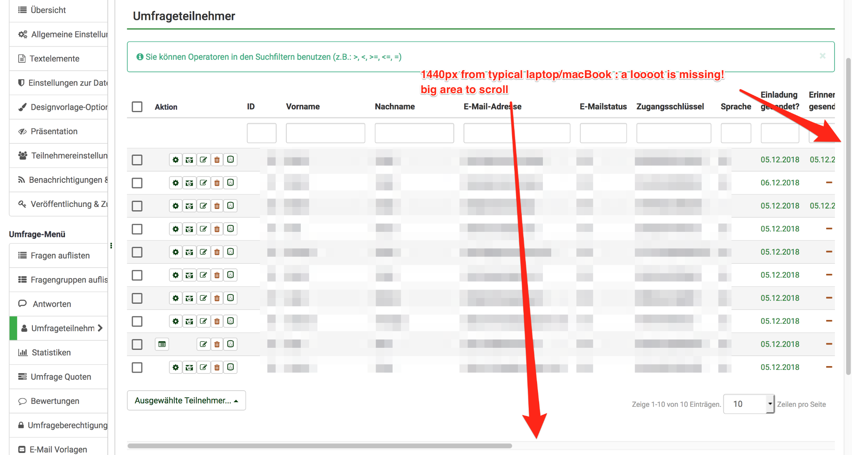The image size is (852, 455).
Task: Gear icon in the last participant row
Action: tap(176, 367)
